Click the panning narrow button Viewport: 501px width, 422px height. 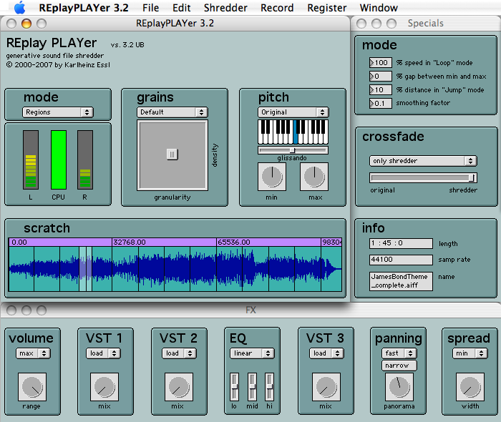(399, 365)
